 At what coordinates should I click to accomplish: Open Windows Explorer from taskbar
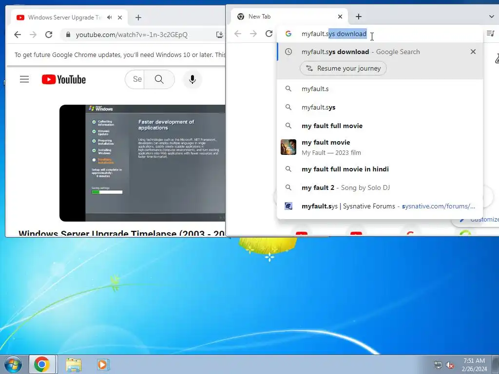coord(74,365)
